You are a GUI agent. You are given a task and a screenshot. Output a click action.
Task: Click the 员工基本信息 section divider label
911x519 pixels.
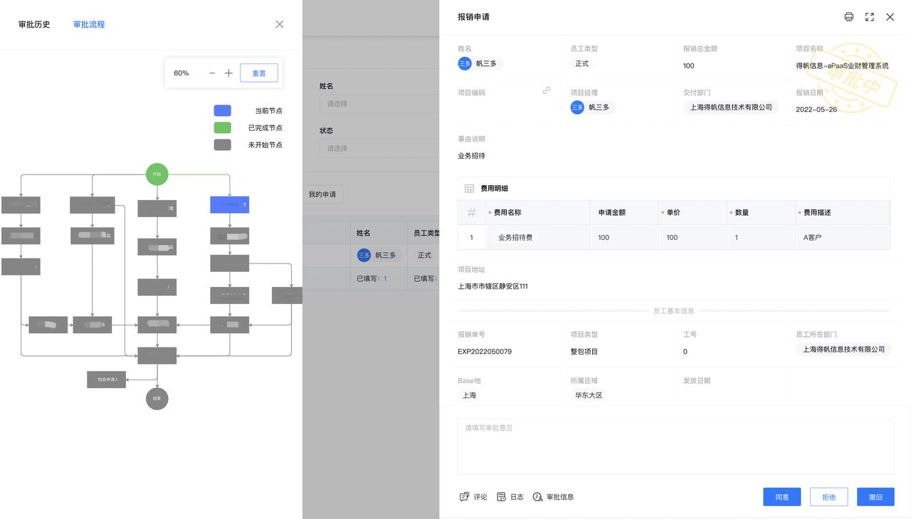click(673, 311)
